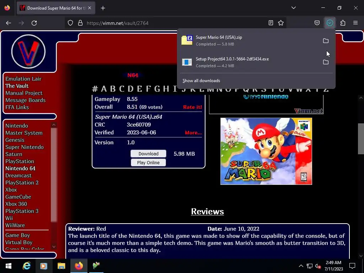364x273 pixels.
Task: Open File Explorer from taskbar
Action: coord(61,266)
